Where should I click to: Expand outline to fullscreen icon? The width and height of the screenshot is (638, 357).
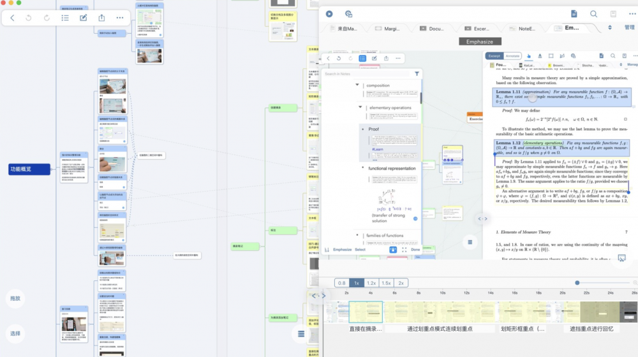pos(404,250)
